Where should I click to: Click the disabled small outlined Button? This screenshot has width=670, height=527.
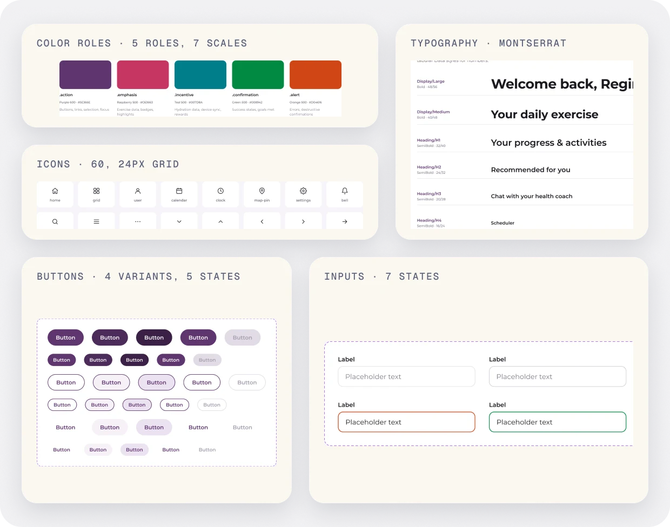[212, 405]
